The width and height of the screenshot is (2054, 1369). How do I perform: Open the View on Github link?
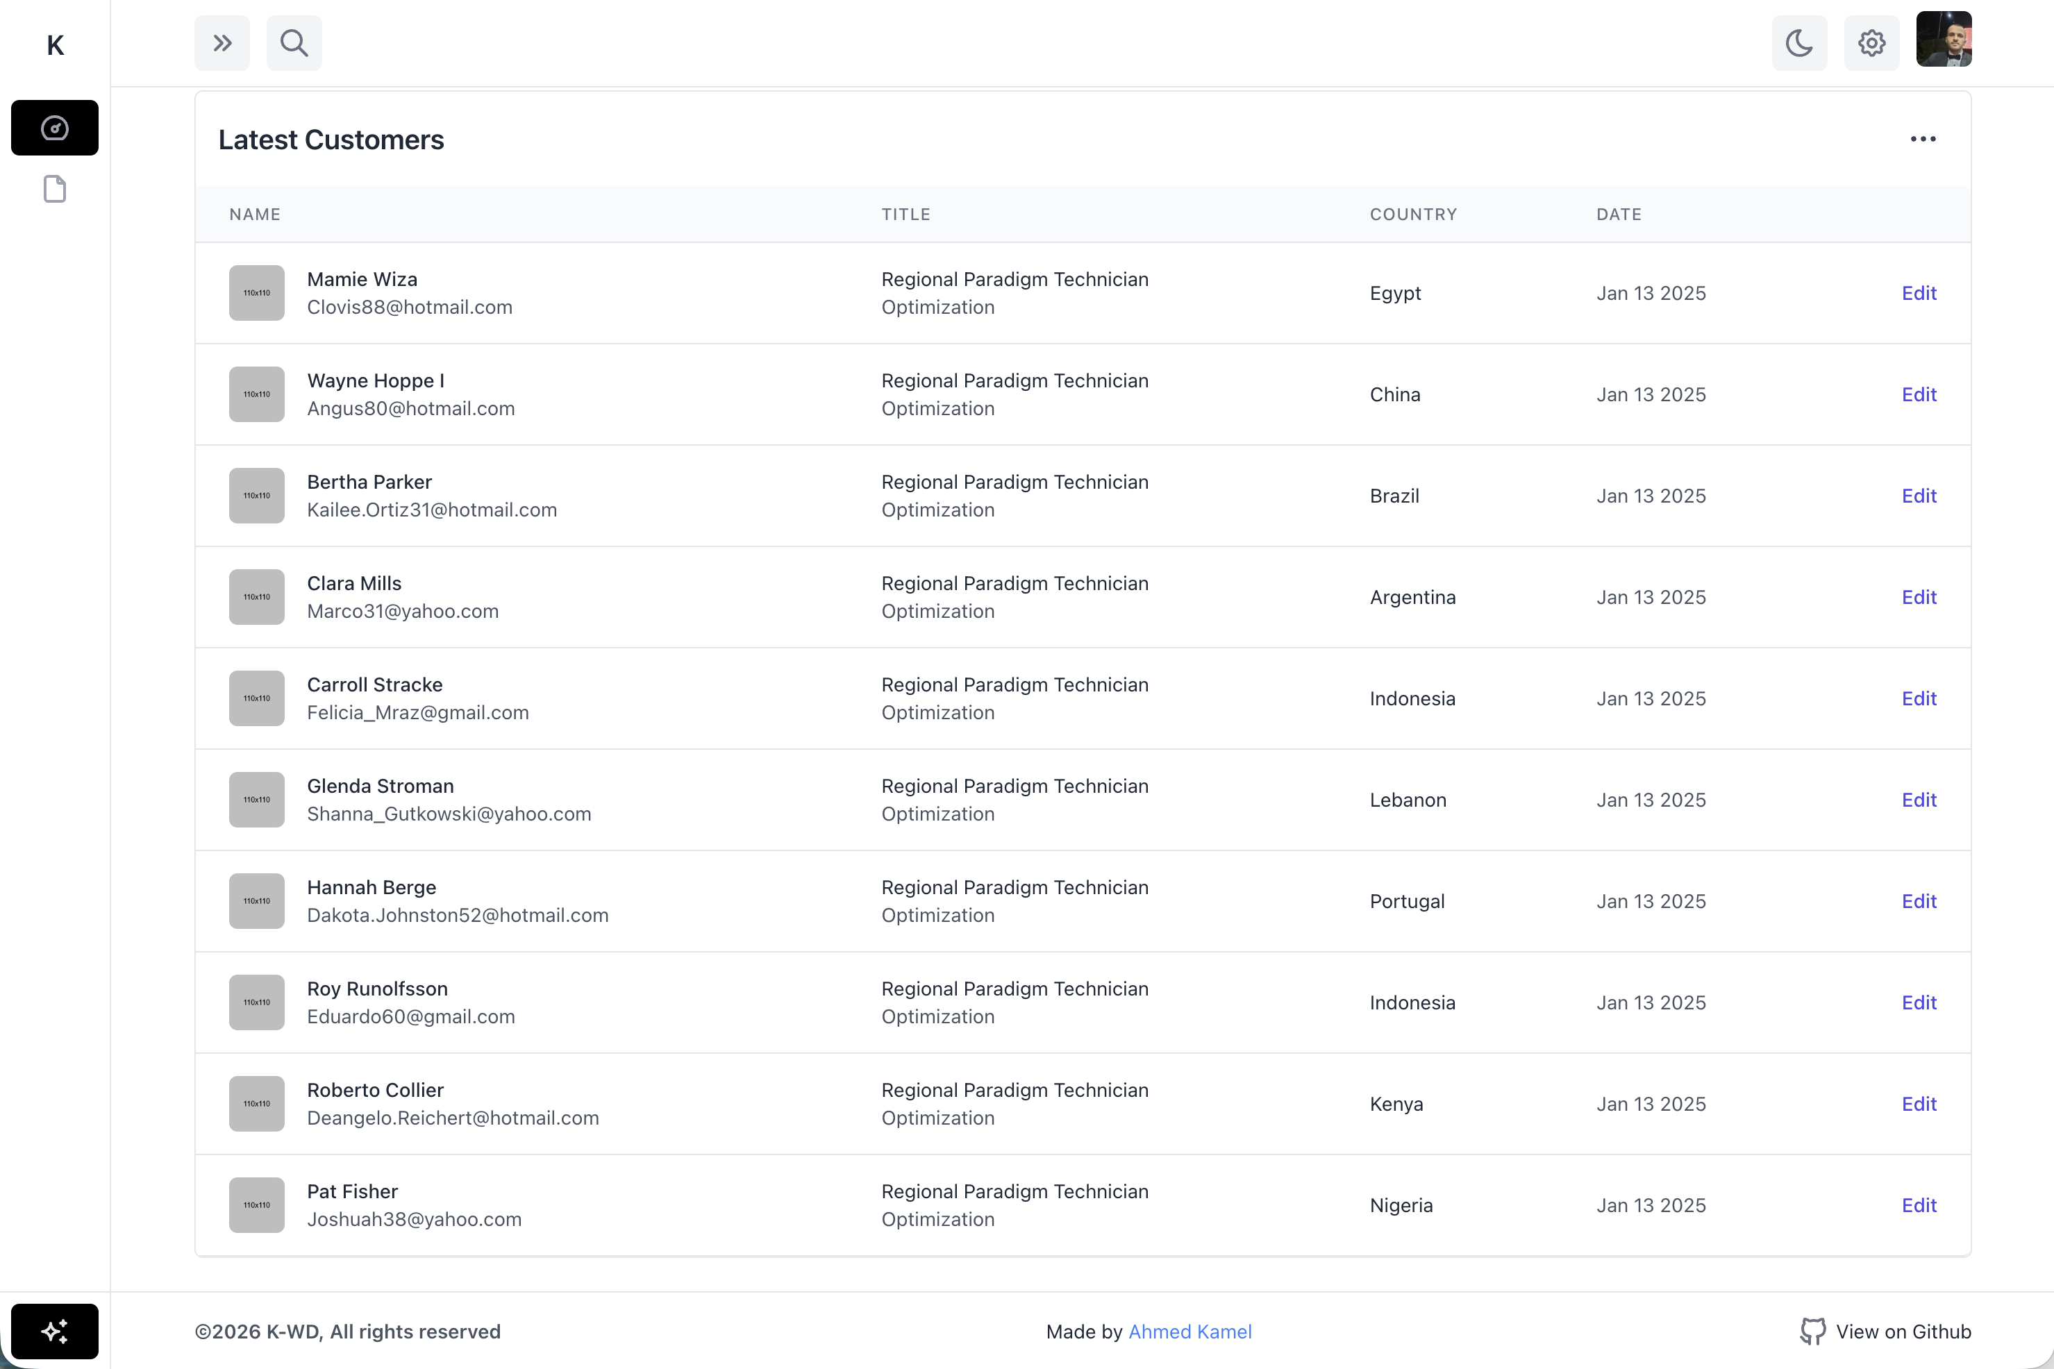coord(1885,1332)
